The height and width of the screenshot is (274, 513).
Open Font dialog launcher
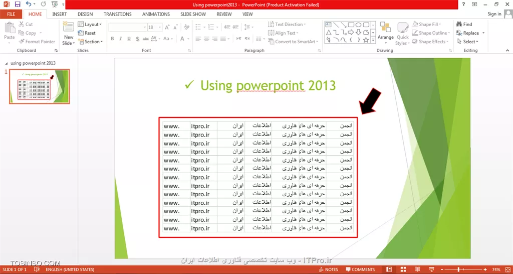point(189,51)
